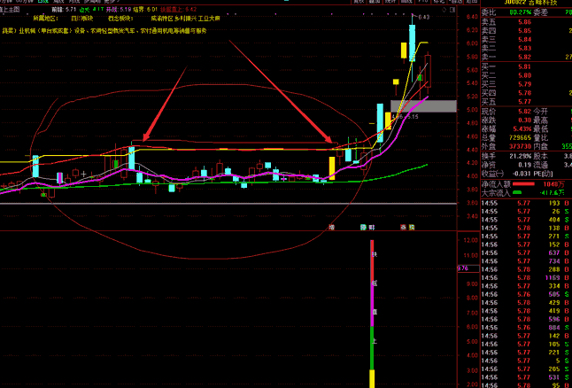
Task: Click the 总量 729665 value
Action: click(x=521, y=137)
